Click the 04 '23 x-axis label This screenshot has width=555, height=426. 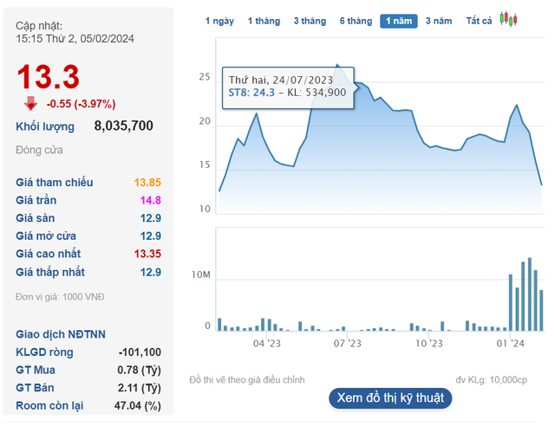click(267, 344)
